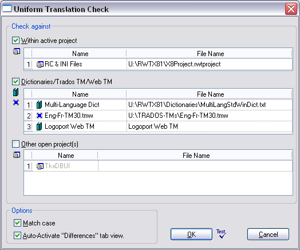Click the TkxDBUI project icon
Screen dimensions: 300x250
tap(40, 166)
